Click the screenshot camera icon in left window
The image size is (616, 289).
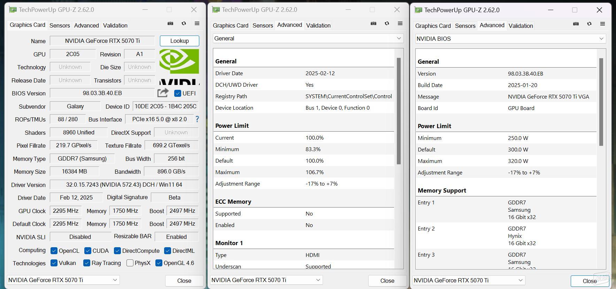pyautogui.click(x=170, y=24)
